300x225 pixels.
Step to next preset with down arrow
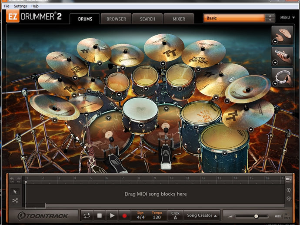(270, 20)
